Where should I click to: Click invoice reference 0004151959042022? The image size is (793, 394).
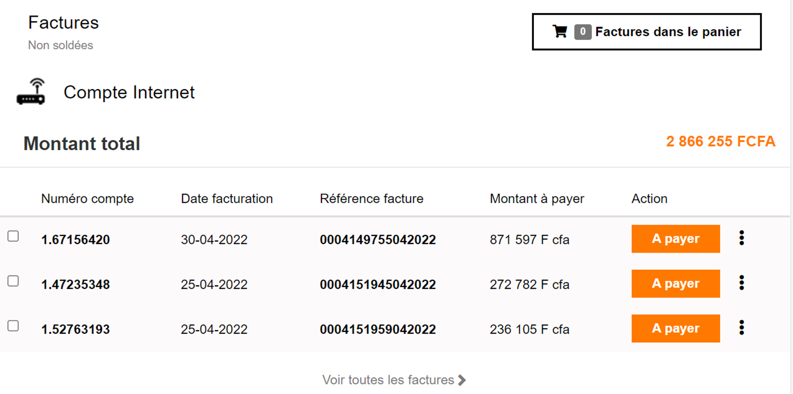[x=378, y=329]
